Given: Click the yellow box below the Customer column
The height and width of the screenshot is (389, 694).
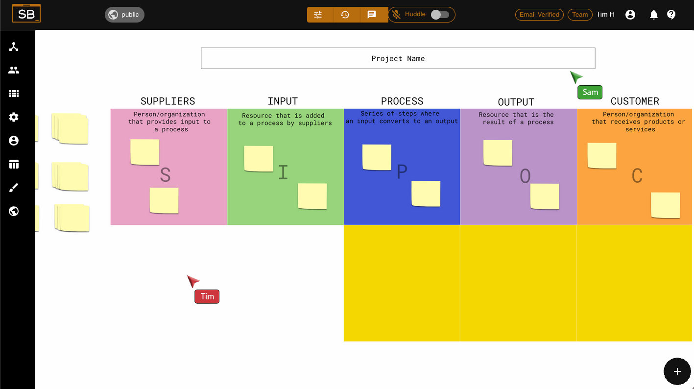Looking at the screenshot, I should point(634,283).
